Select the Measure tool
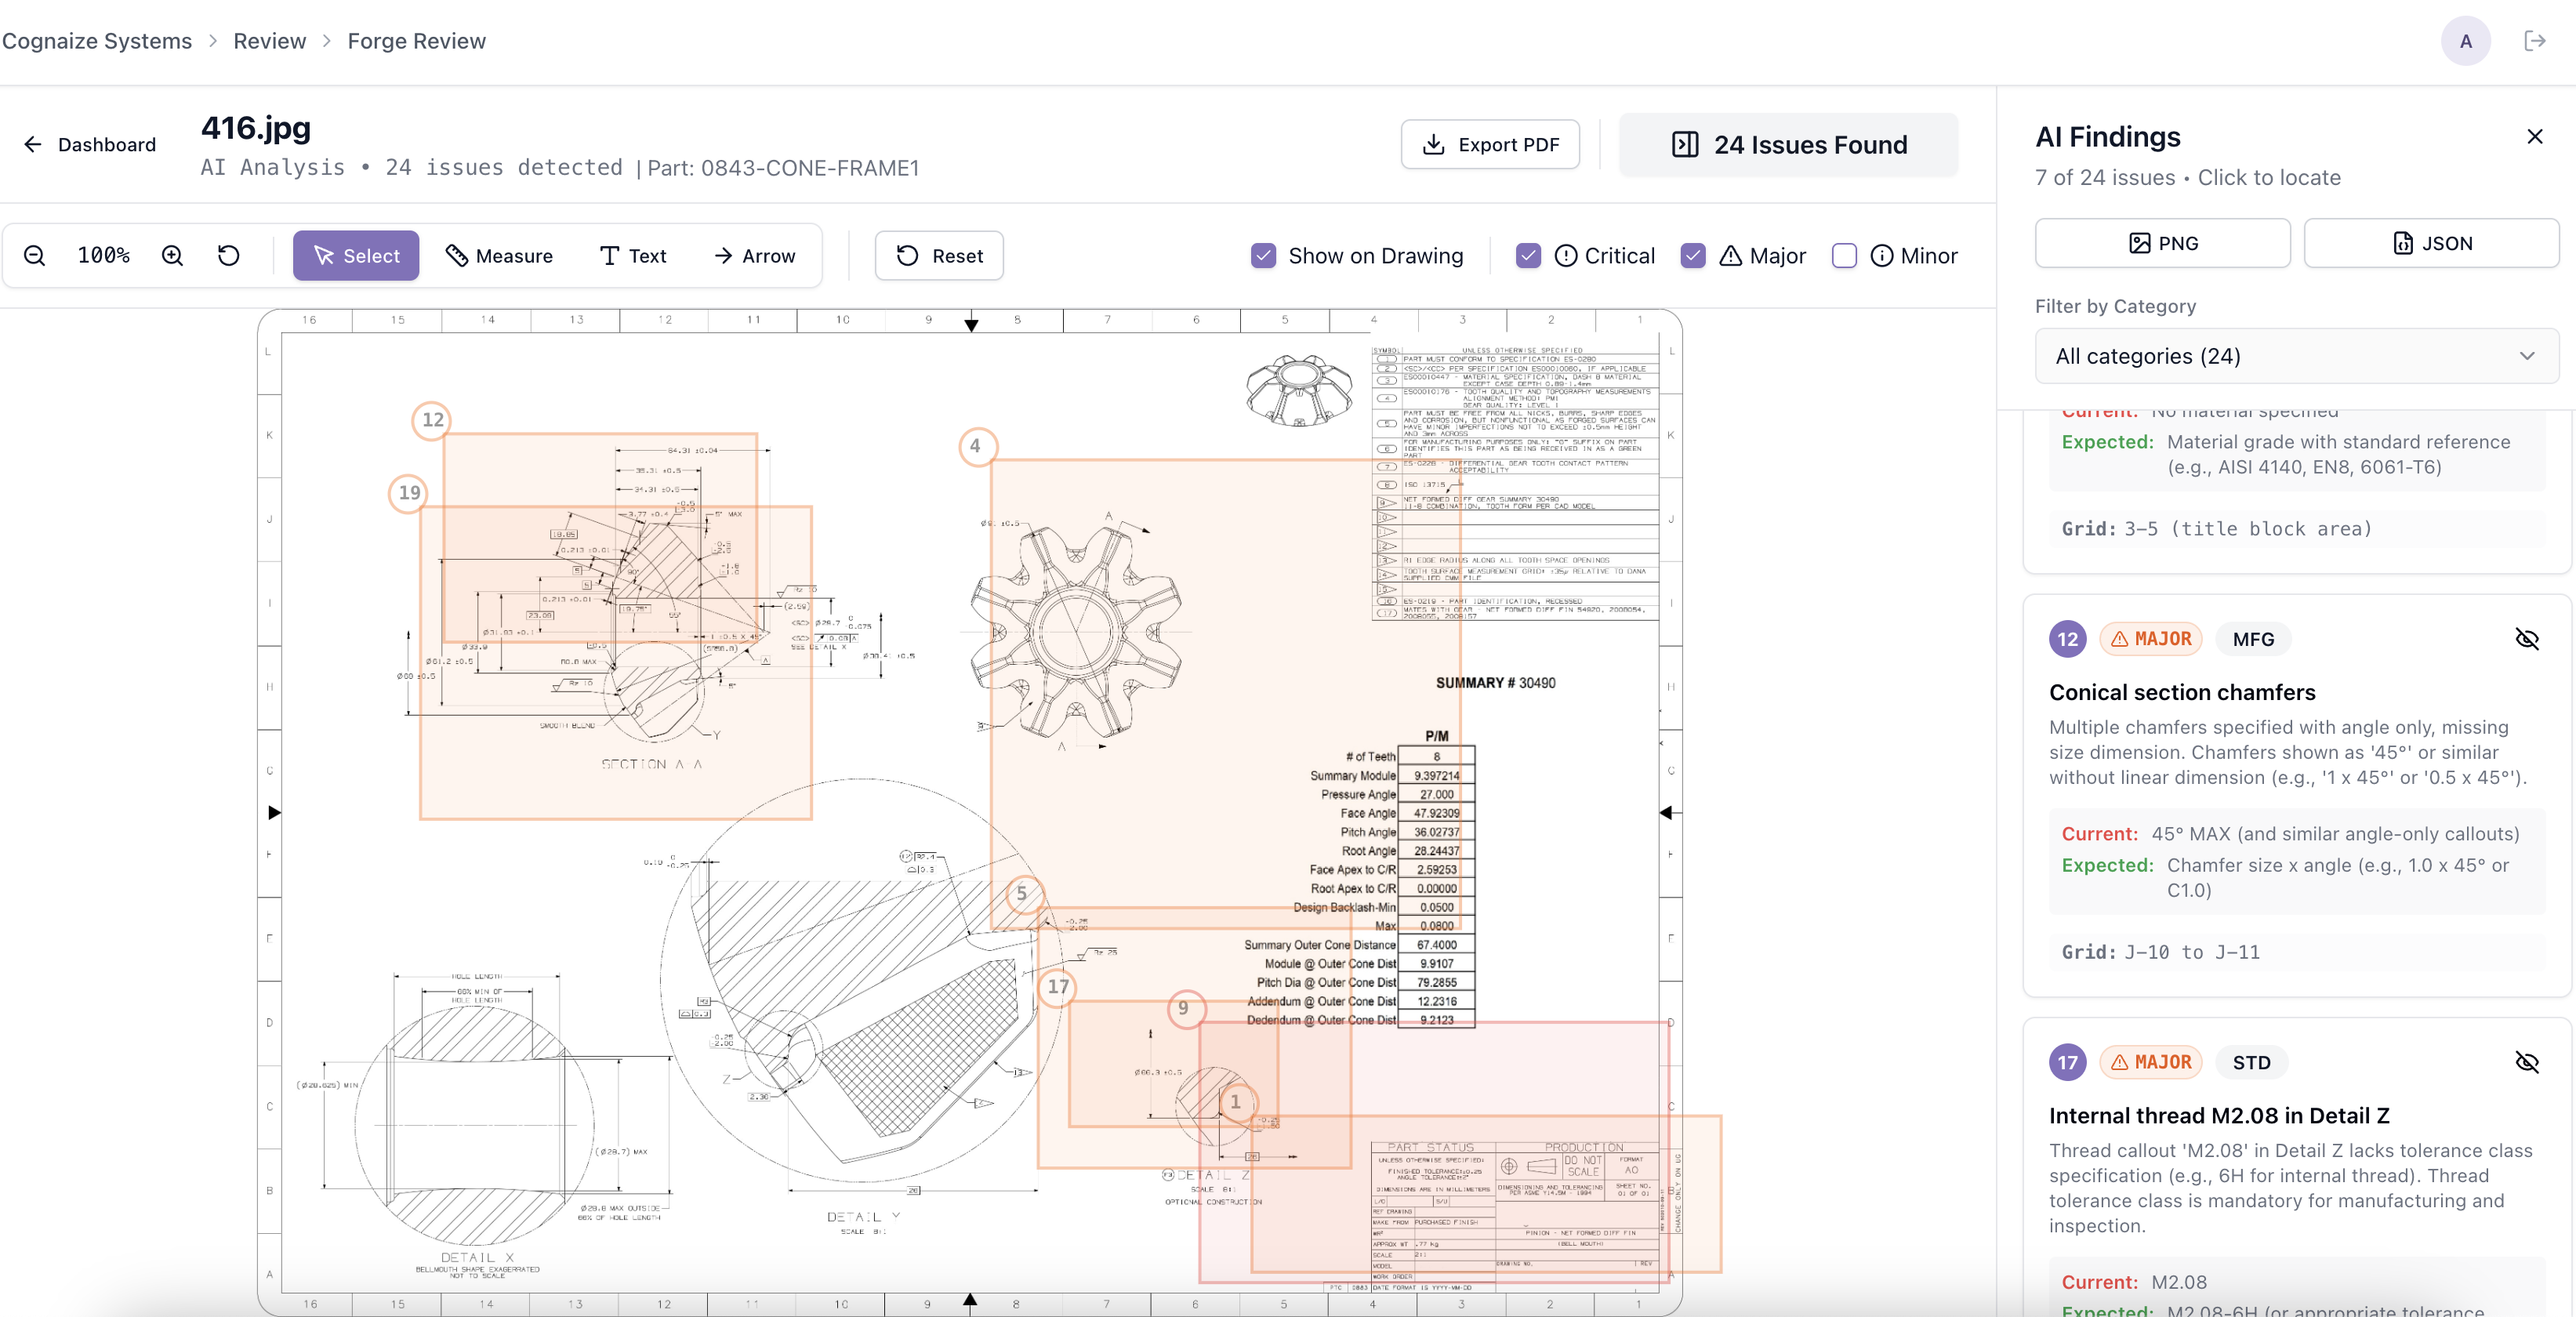This screenshot has height=1317, width=2576. 498,256
